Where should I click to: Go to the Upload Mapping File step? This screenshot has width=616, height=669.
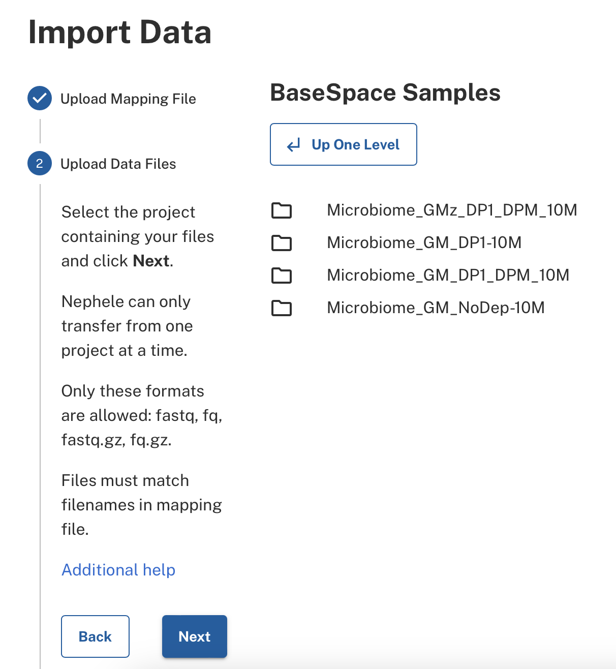coord(128,99)
